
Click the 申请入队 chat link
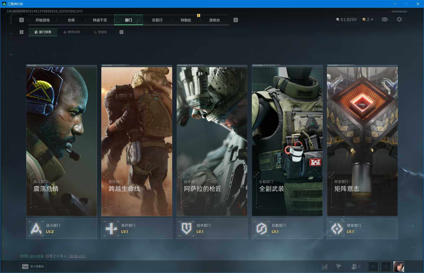(x=77, y=256)
